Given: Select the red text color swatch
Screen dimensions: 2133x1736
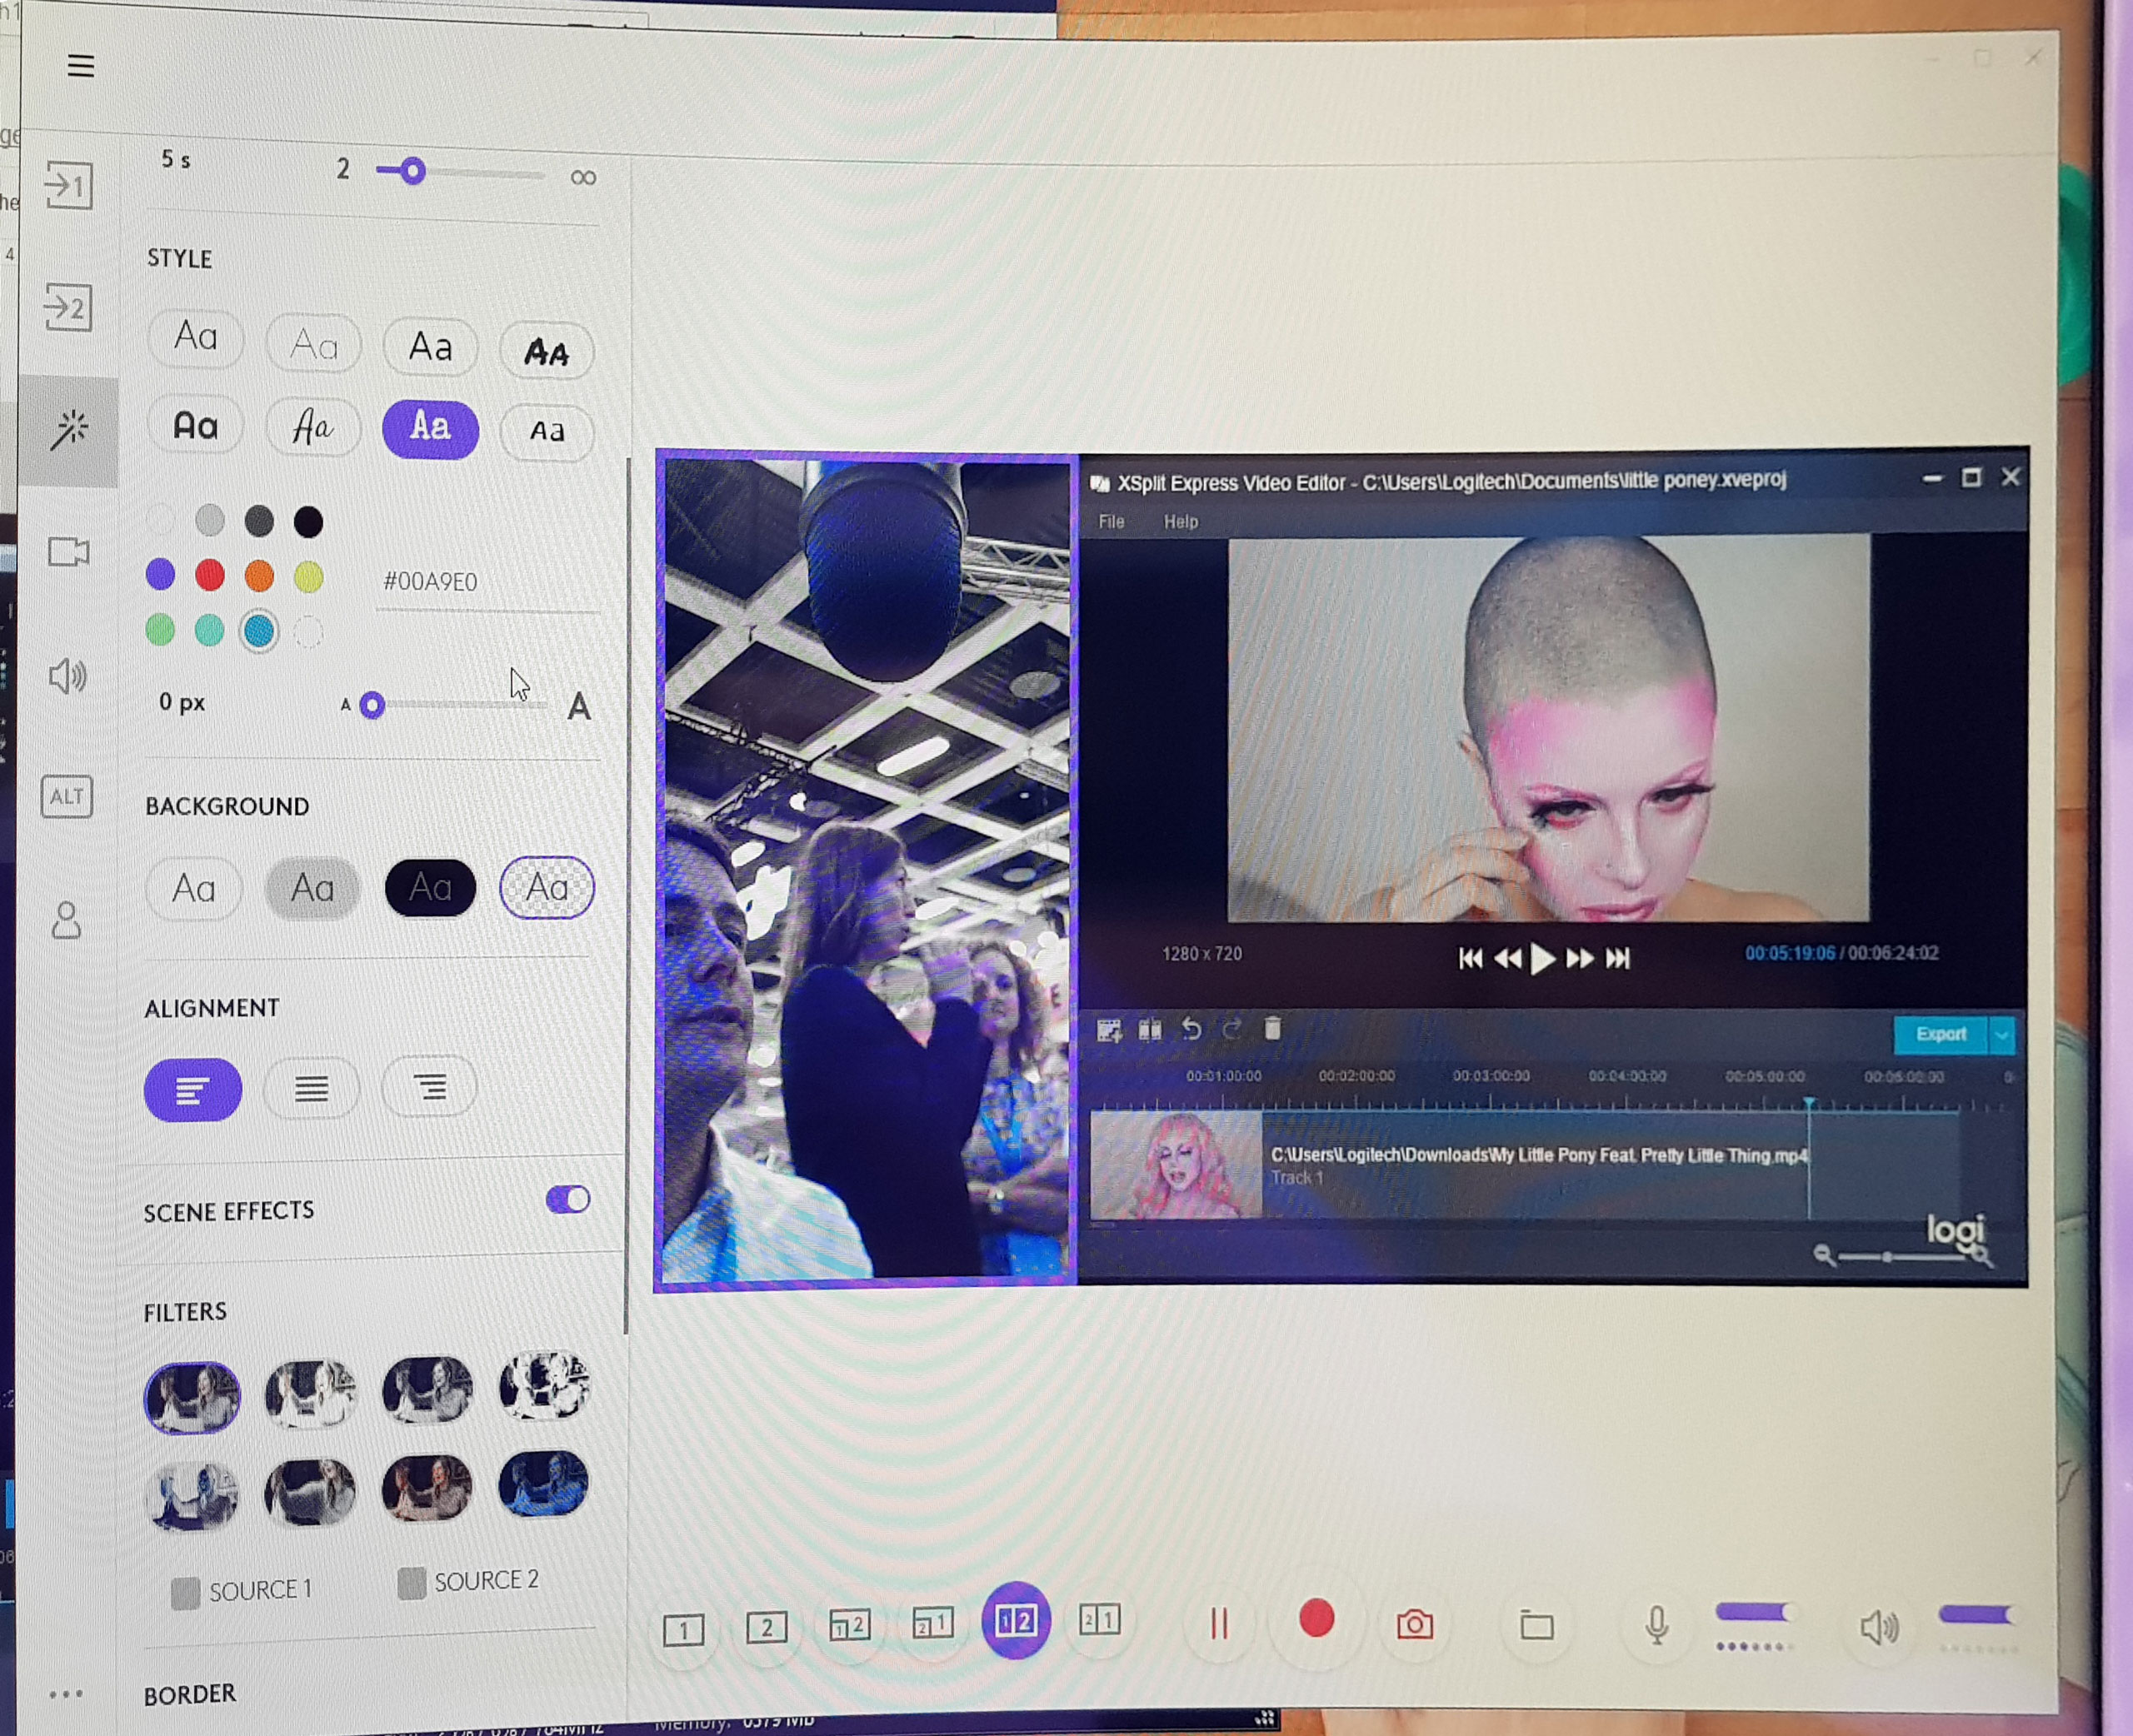Looking at the screenshot, I should pyautogui.click(x=210, y=575).
